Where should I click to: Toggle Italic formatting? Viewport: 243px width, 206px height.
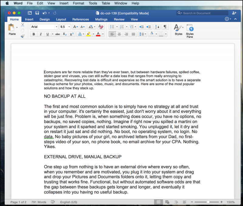tap(41, 34)
